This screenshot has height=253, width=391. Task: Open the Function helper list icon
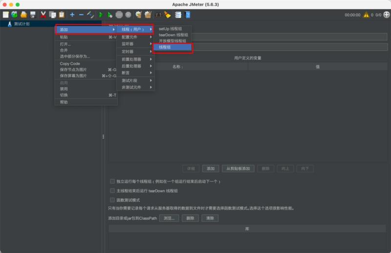(x=178, y=15)
